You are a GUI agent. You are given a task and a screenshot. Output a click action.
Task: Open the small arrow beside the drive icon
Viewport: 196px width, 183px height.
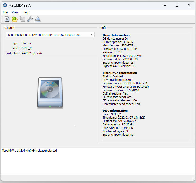(x=75, y=126)
